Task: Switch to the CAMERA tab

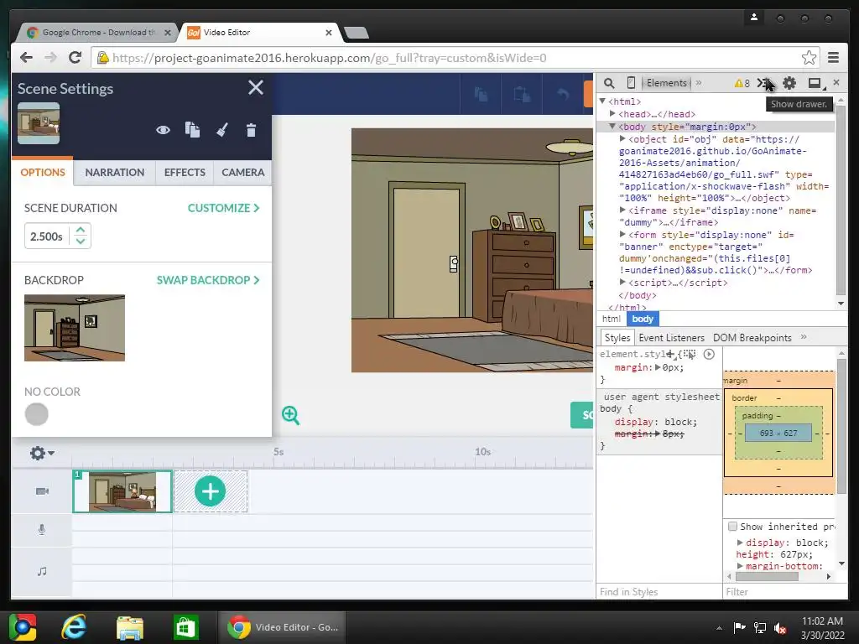Action: (x=242, y=173)
